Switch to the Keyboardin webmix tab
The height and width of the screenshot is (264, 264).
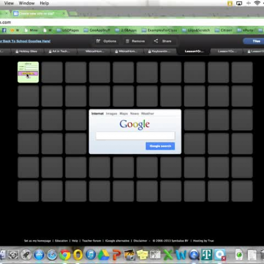[x=159, y=51]
